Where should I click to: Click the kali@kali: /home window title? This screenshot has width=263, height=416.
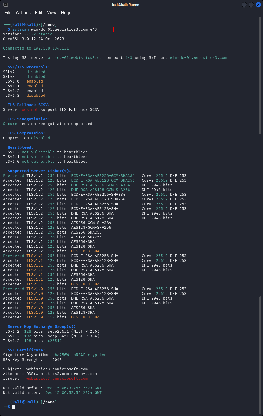(126, 5)
